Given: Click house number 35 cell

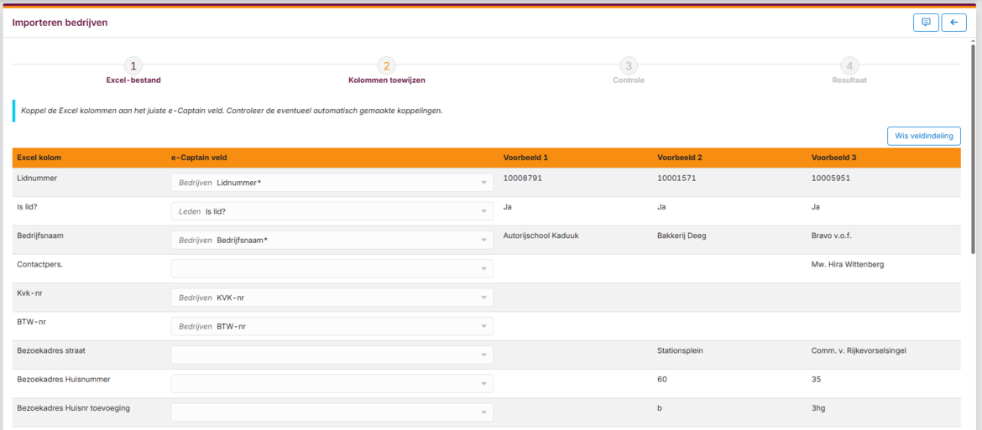Looking at the screenshot, I should pyautogui.click(x=816, y=380).
